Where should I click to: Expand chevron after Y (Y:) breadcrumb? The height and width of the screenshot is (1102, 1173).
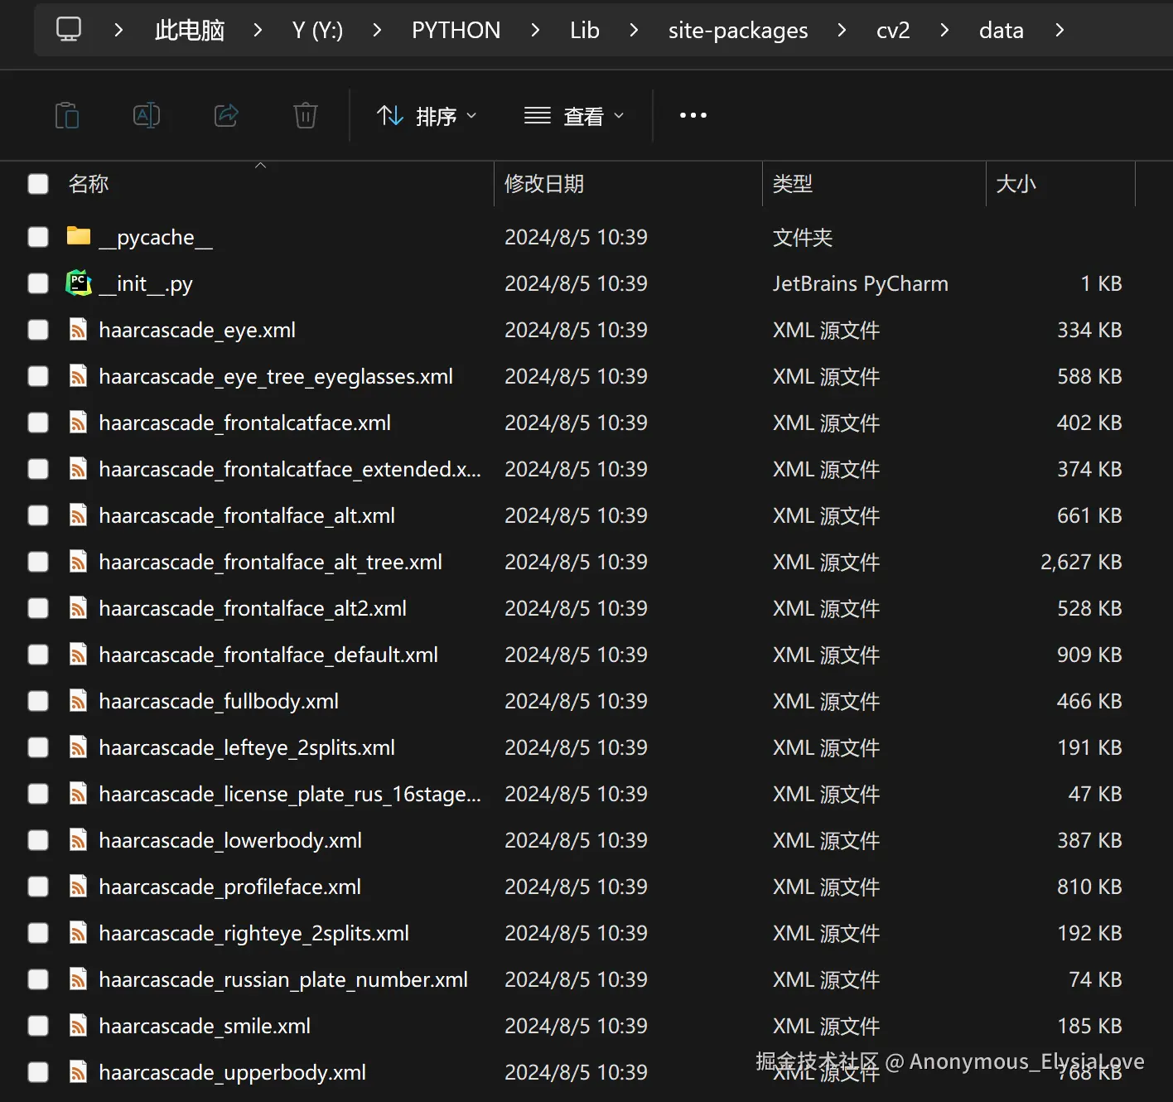[x=377, y=30]
